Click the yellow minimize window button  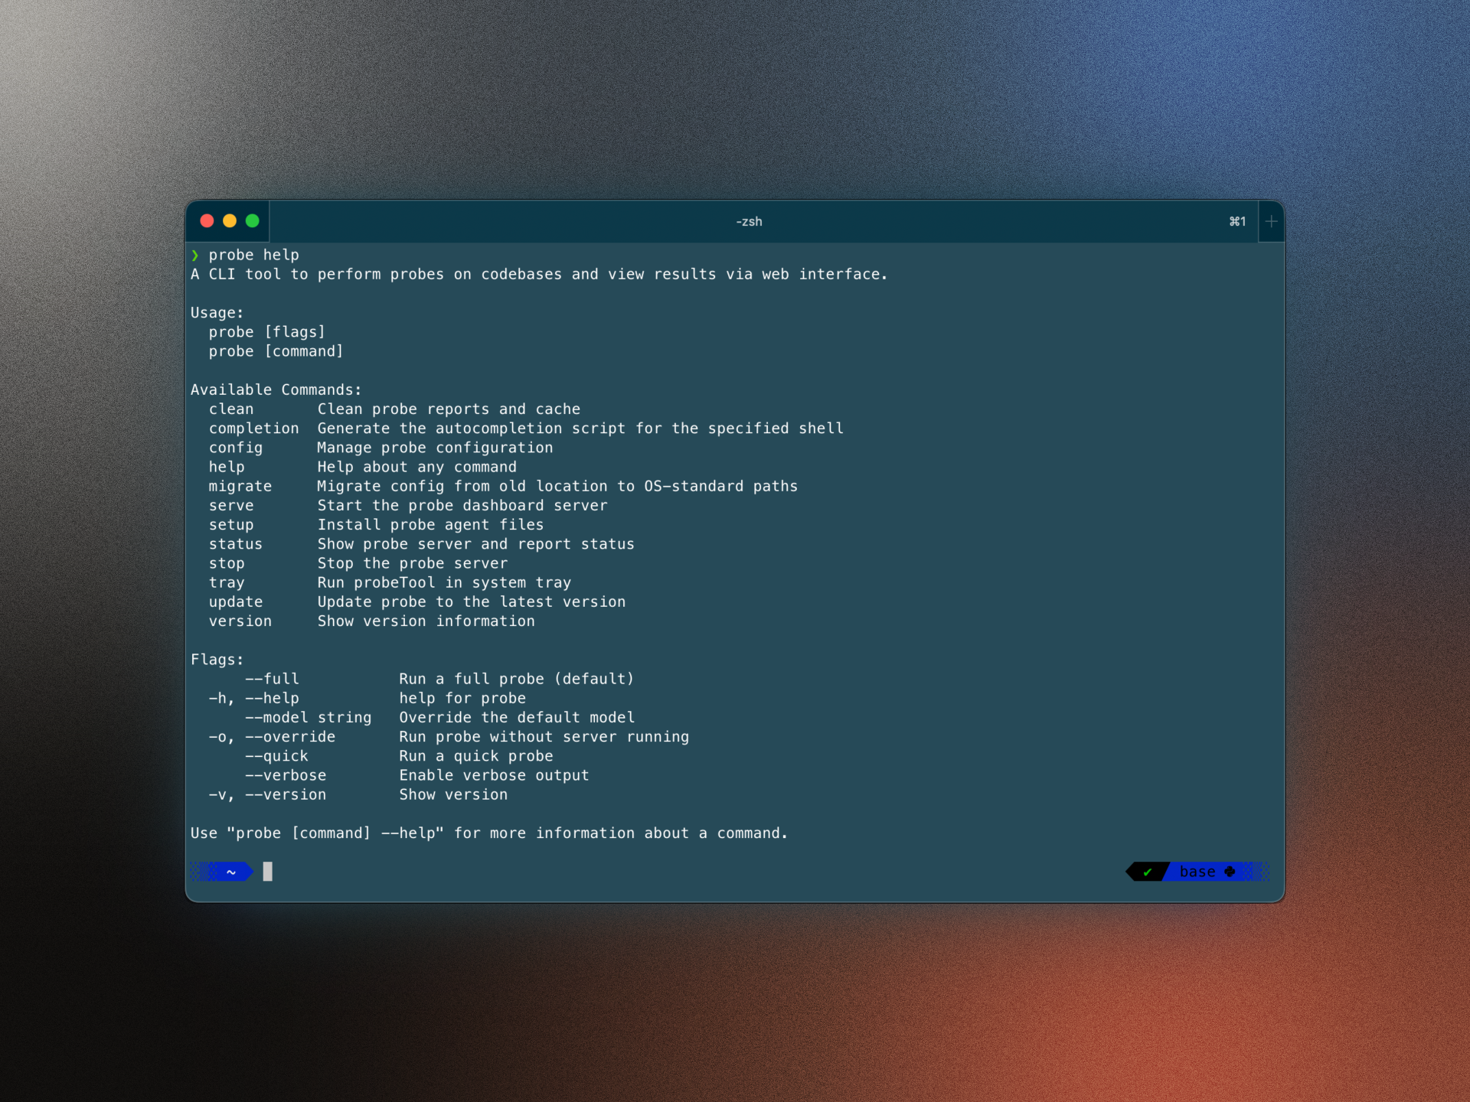click(230, 221)
